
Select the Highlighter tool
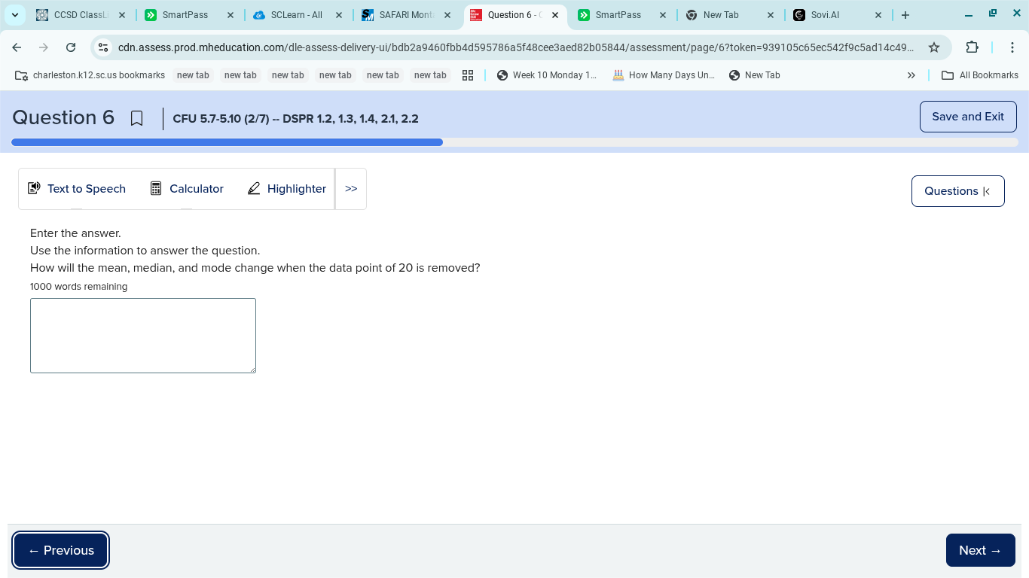286,188
